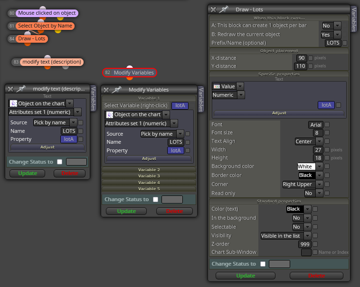Click Object on the chart icon in Modify Variables
The height and width of the screenshot is (287, 360).
coord(110,114)
